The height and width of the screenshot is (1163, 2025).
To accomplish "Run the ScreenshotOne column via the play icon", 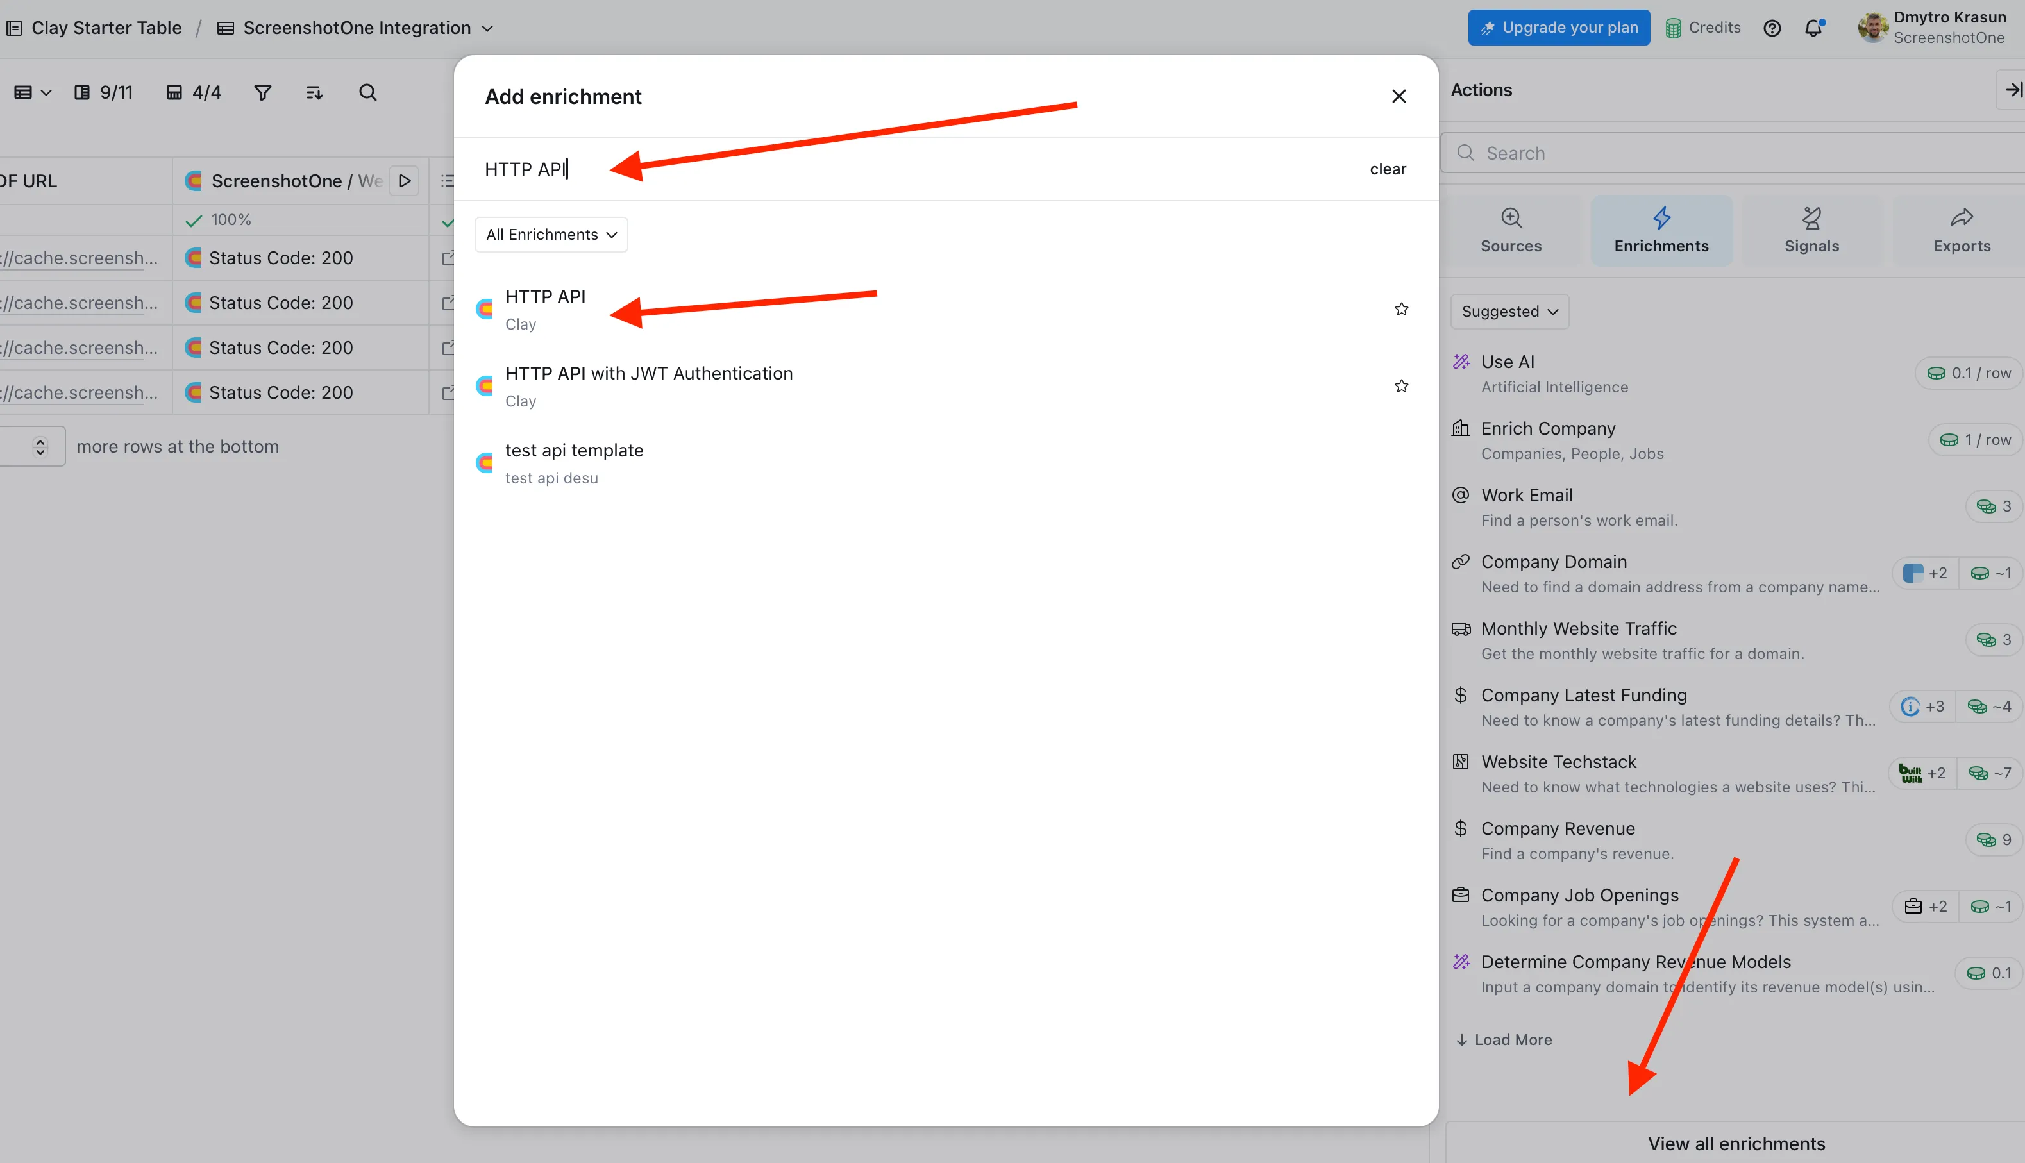I will 404,181.
